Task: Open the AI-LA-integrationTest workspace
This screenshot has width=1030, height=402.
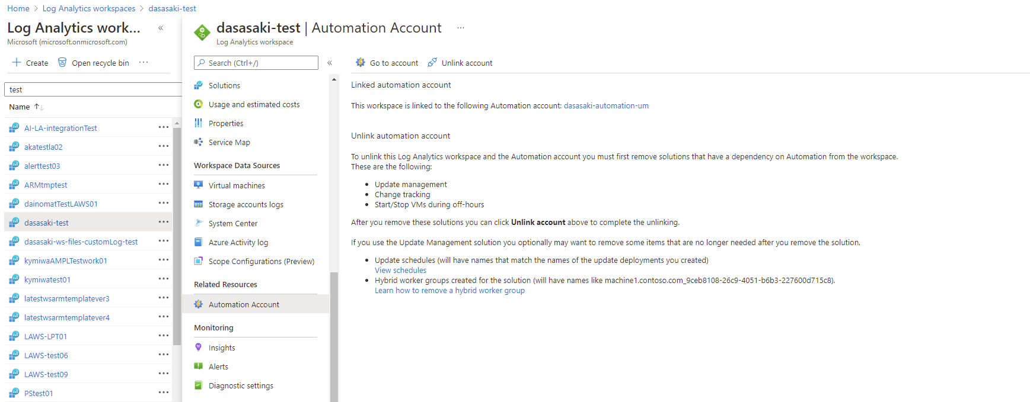Action: point(60,128)
